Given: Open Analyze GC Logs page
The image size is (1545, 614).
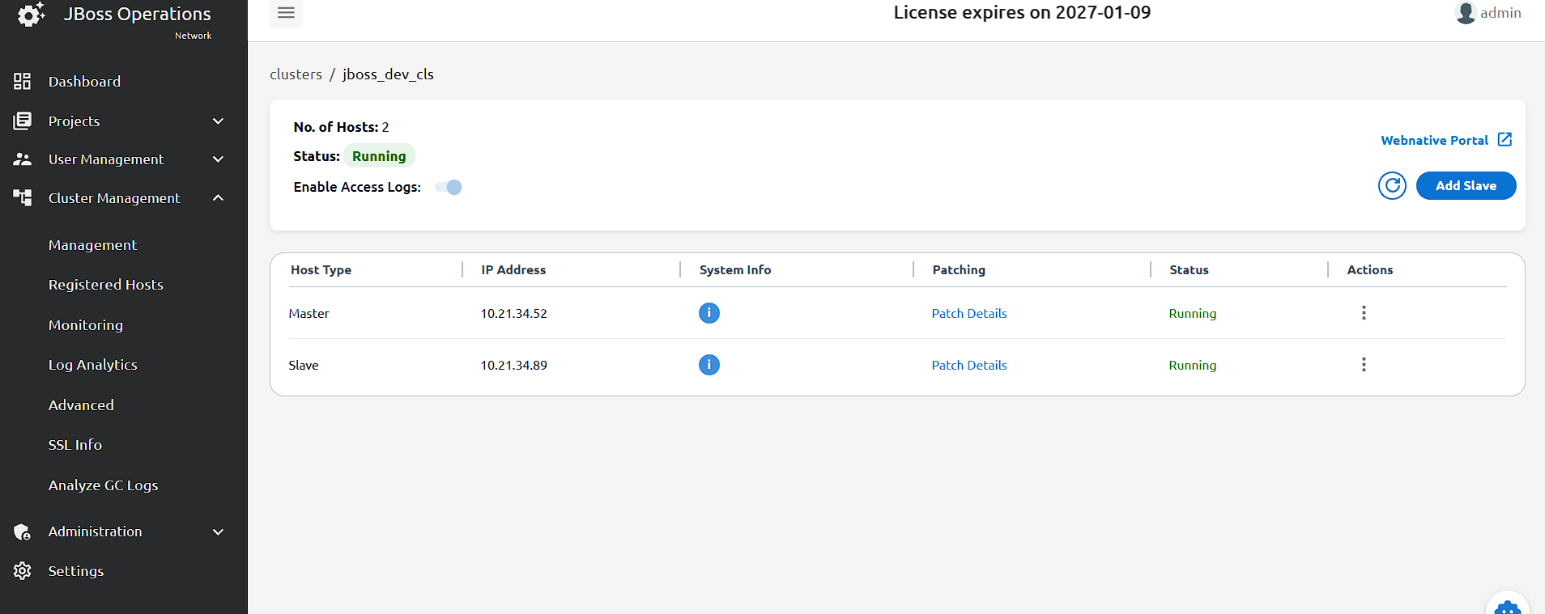Looking at the screenshot, I should tap(103, 485).
